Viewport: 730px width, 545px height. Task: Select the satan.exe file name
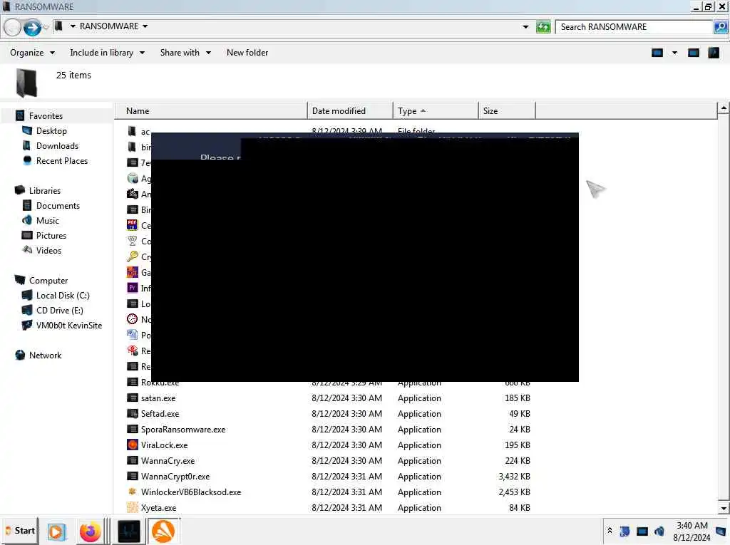pos(158,398)
